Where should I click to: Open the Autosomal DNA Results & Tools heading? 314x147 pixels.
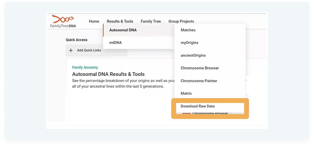108,74
